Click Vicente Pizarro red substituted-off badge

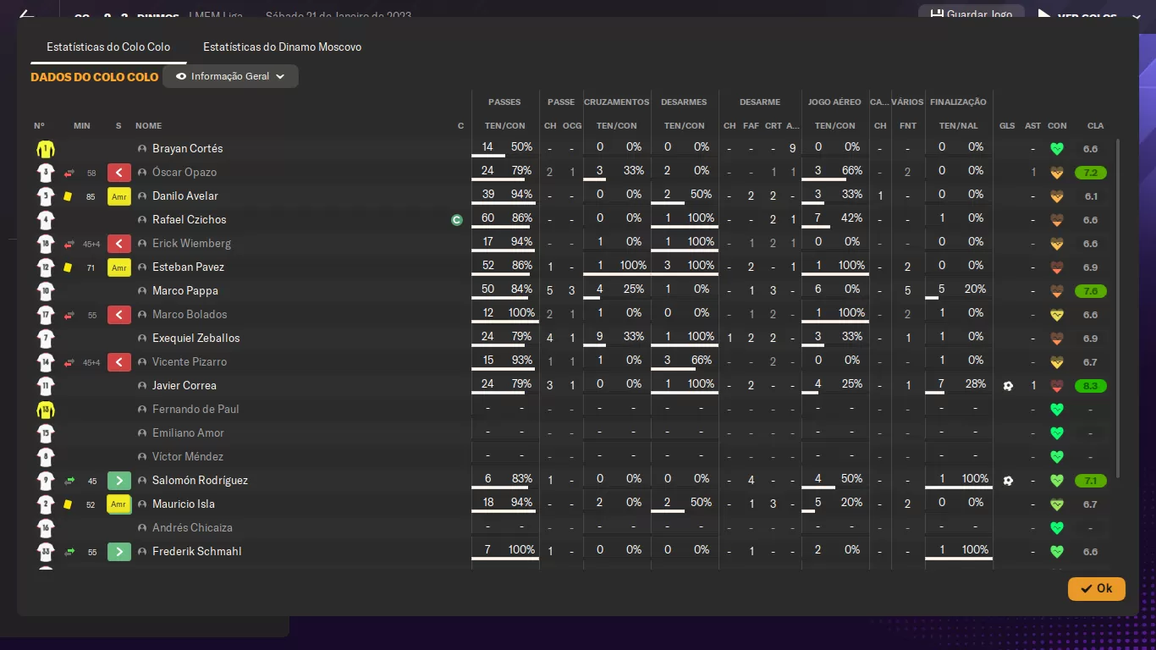118,362
